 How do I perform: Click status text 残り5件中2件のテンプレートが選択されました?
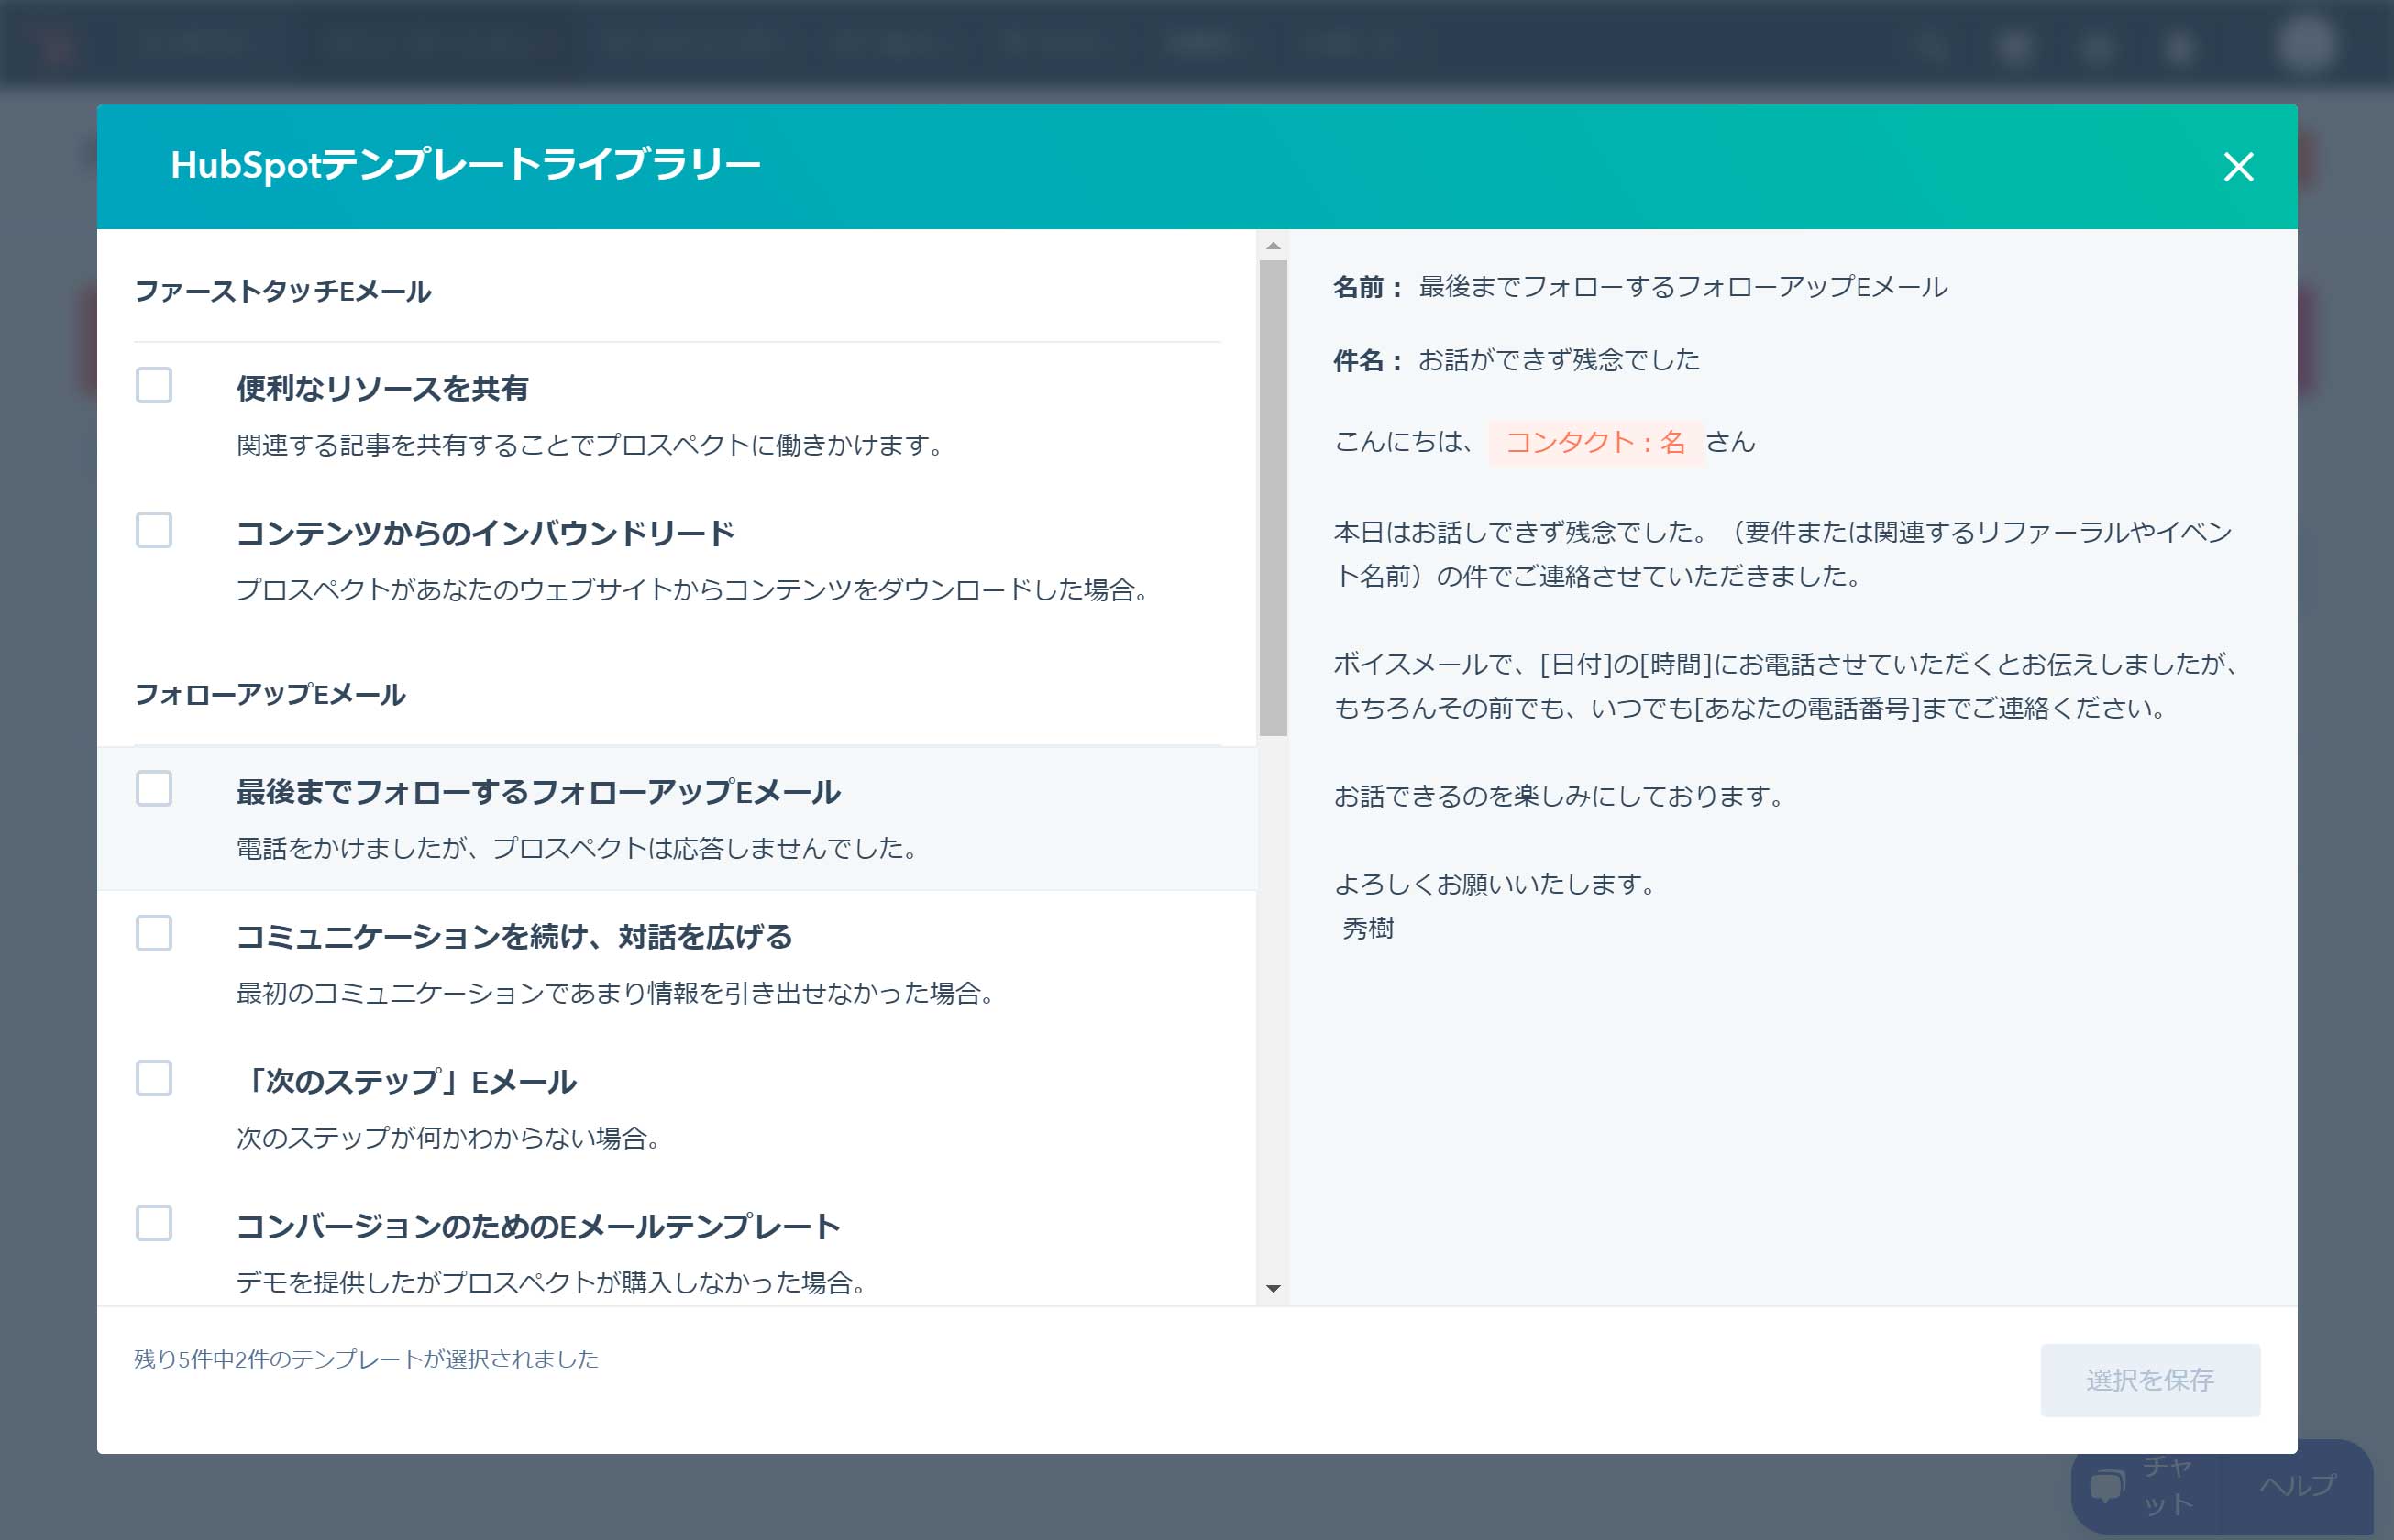366,1359
